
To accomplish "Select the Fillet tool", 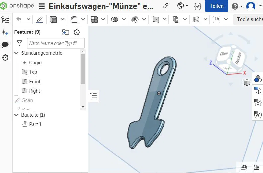I will pos(74,19).
